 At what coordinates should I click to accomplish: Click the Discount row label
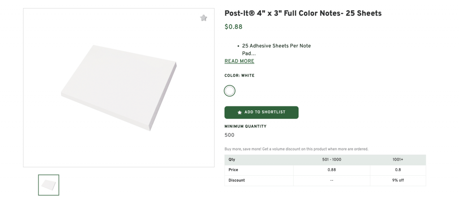237,180
